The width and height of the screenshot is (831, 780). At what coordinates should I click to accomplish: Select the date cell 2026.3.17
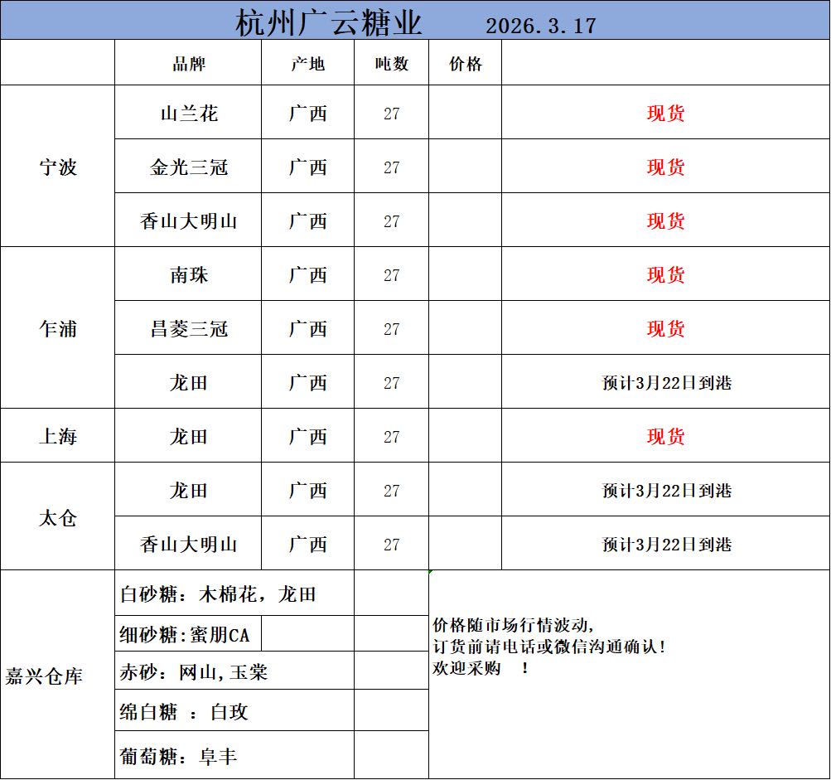click(x=540, y=26)
